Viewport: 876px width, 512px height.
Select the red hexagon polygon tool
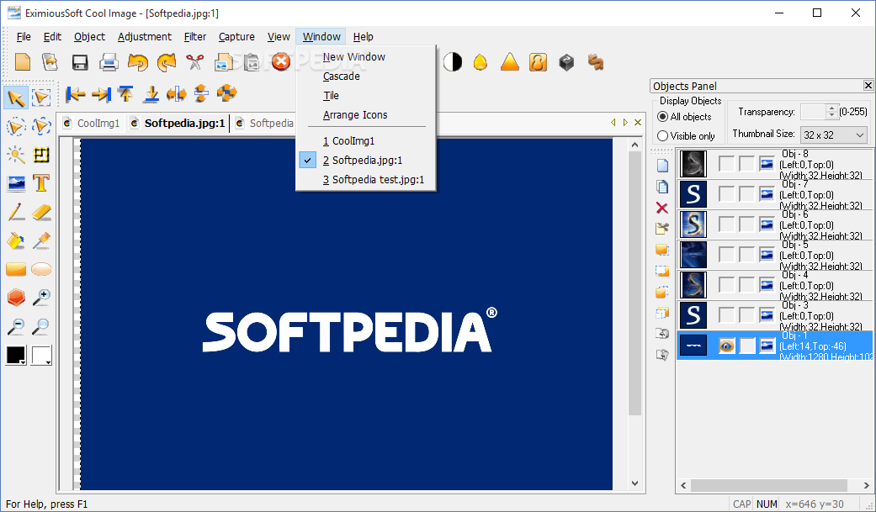pyautogui.click(x=16, y=298)
